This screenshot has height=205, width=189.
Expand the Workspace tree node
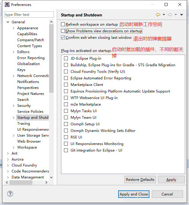coord(14,147)
